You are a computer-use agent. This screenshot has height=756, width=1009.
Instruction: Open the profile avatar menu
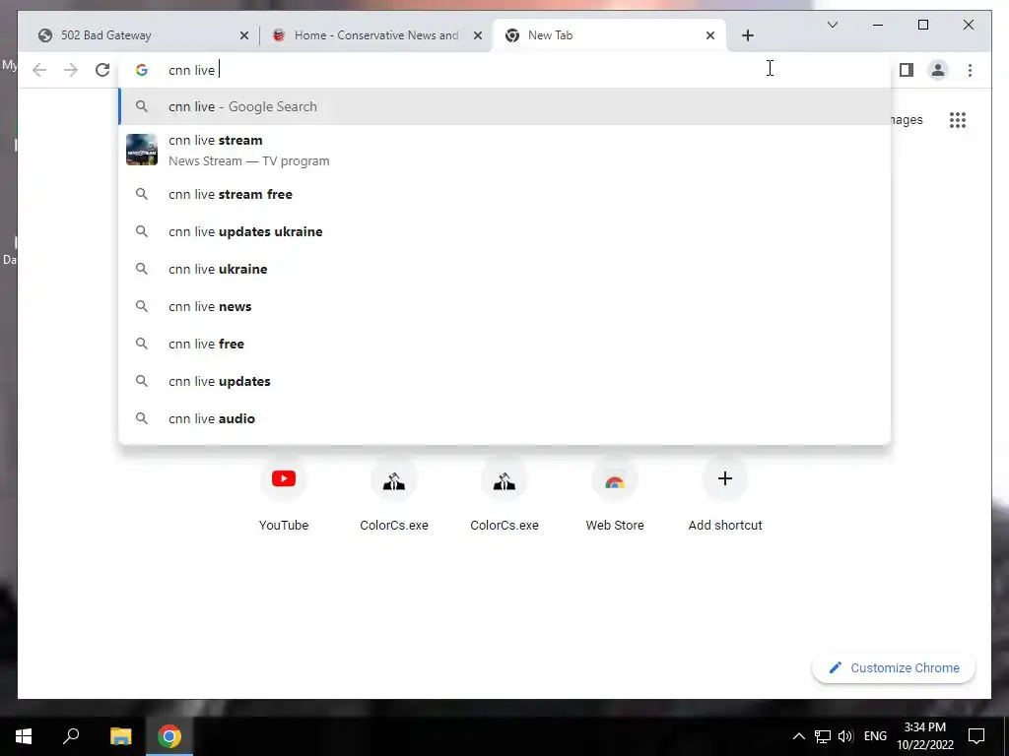[938, 70]
